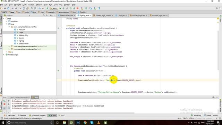The image size is (222, 125).
Task: Open the File menu
Action: pyautogui.click(x=1, y=5)
